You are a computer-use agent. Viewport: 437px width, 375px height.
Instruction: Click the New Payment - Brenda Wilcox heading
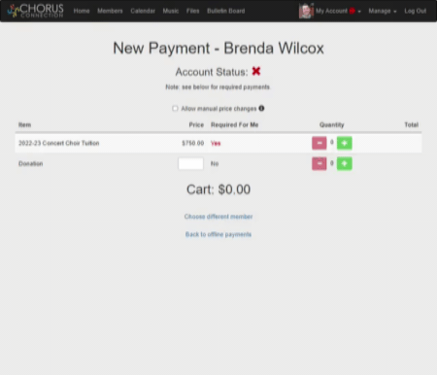click(x=218, y=49)
